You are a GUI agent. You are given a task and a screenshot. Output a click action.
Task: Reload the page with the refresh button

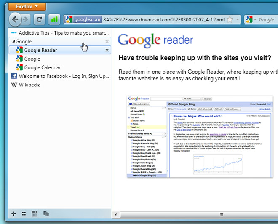(x=39, y=19)
